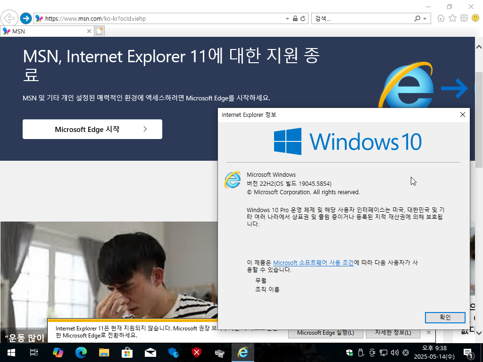Screen dimensions: 483x362
Task: Launch Microsoft Edge from the taskbar
Action: point(81,353)
